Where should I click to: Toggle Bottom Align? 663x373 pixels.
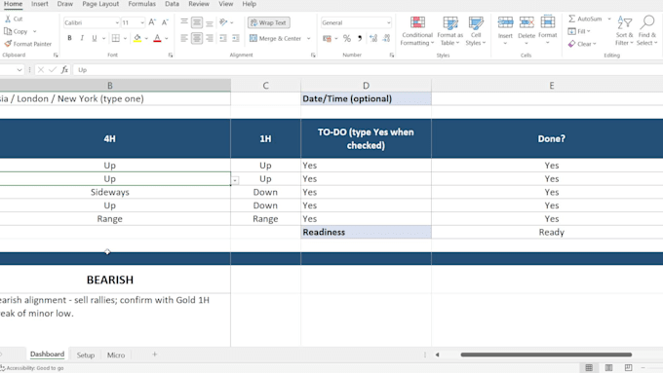tap(210, 22)
